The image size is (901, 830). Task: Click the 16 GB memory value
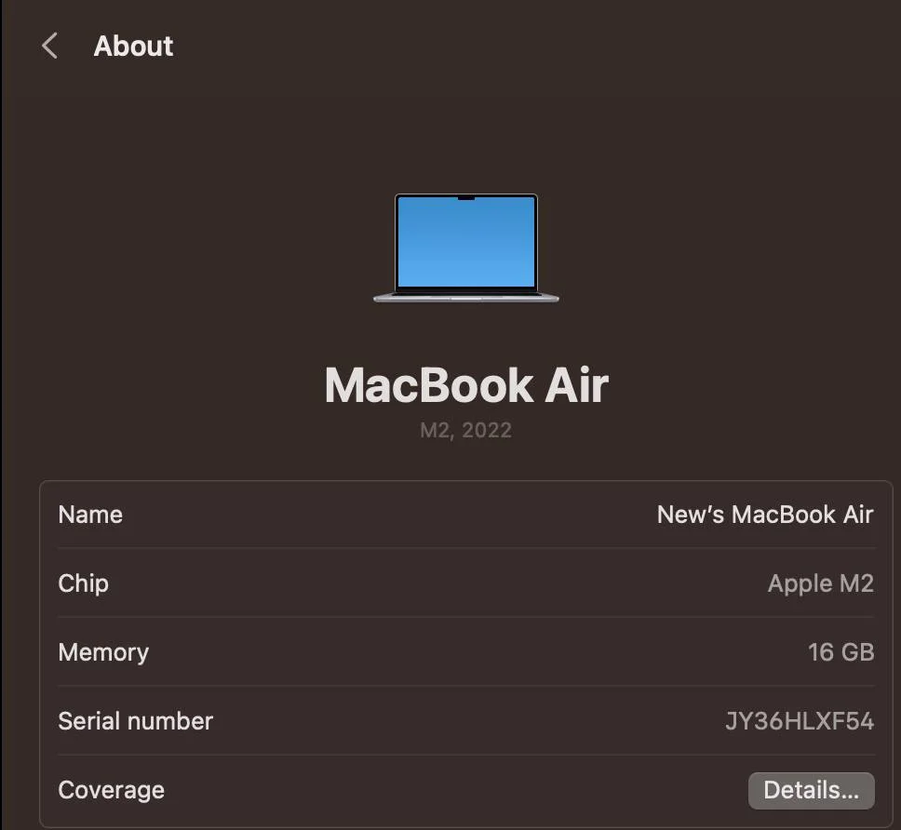click(x=840, y=652)
